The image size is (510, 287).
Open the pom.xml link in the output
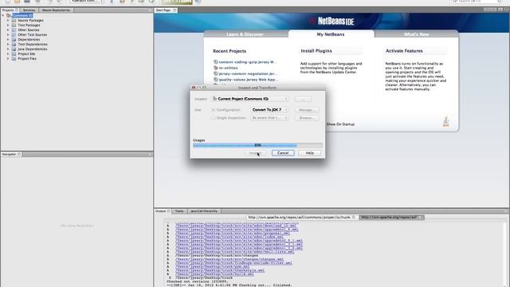coord(213,266)
